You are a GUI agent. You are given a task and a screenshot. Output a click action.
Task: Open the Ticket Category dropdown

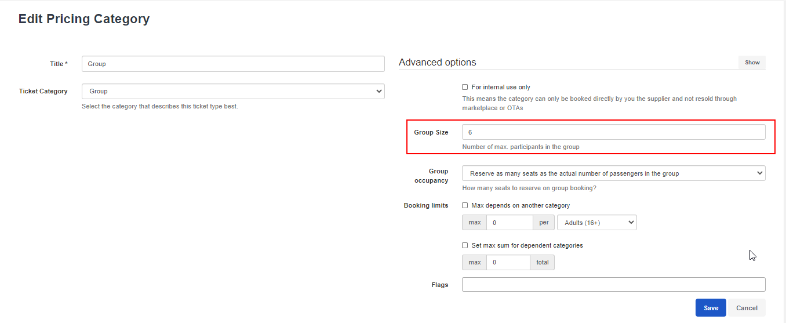point(233,91)
